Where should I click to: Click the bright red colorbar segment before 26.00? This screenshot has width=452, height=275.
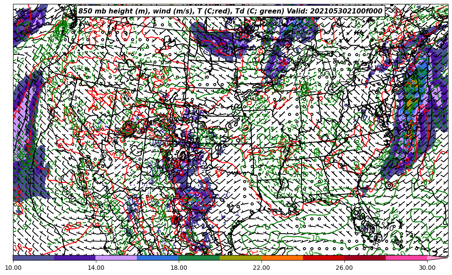point(323,258)
